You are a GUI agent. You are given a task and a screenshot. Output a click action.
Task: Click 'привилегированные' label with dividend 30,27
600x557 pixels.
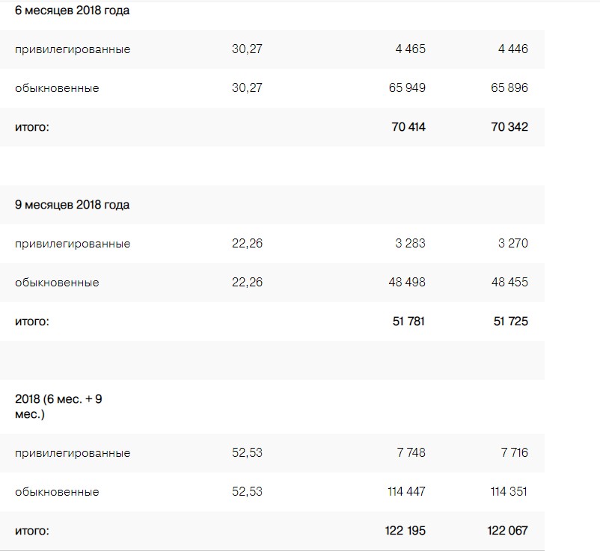(73, 49)
